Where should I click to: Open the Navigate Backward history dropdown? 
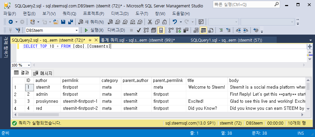pyautogui.click(x=16, y=22)
